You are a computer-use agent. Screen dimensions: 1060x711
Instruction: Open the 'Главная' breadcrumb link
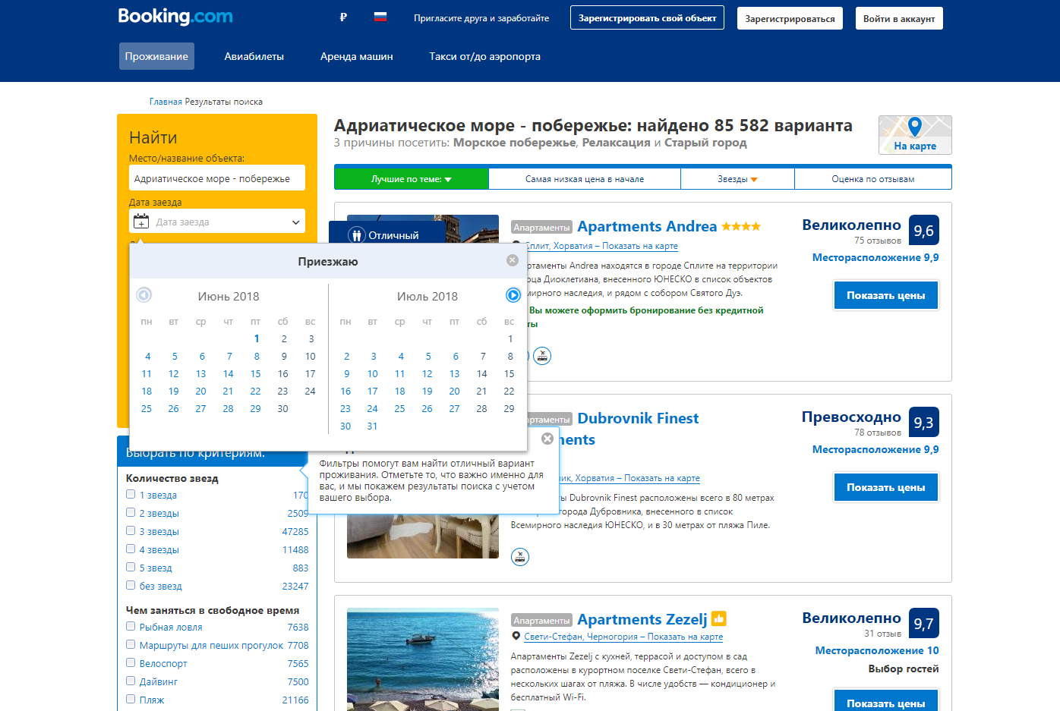click(x=166, y=102)
